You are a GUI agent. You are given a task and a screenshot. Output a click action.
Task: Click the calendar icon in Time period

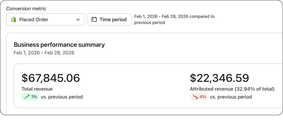coord(94,20)
